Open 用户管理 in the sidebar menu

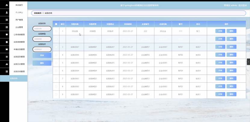tap(19, 20)
